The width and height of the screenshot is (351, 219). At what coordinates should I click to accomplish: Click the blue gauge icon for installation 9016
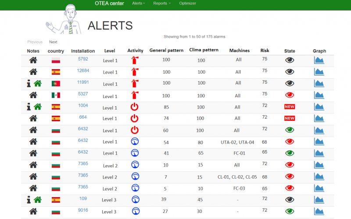135,211
